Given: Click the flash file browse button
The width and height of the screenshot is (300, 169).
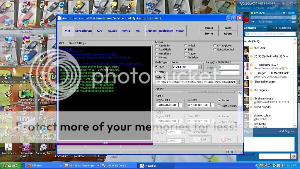Looking at the screenshot, I should [237, 82].
